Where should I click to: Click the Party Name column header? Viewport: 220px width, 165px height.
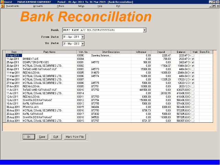[49, 52]
